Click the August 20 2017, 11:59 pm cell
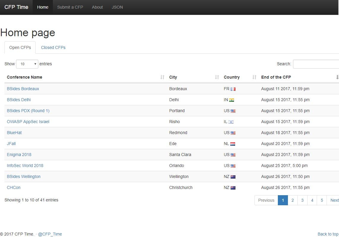Viewport: 339px width, 237px height. [285, 144]
